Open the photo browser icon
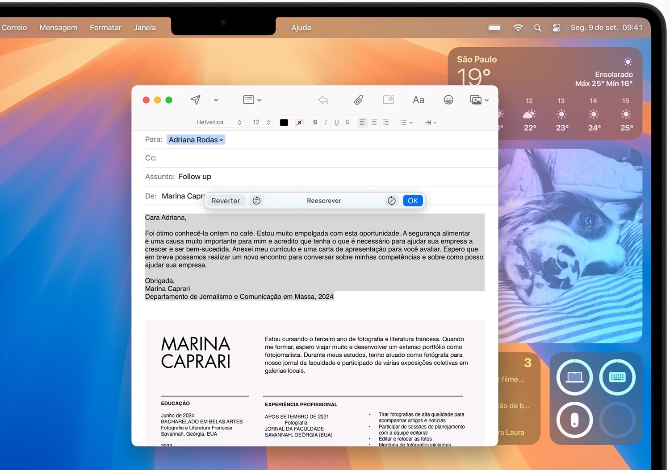The height and width of the screenshot is (470, 670). 476,100
